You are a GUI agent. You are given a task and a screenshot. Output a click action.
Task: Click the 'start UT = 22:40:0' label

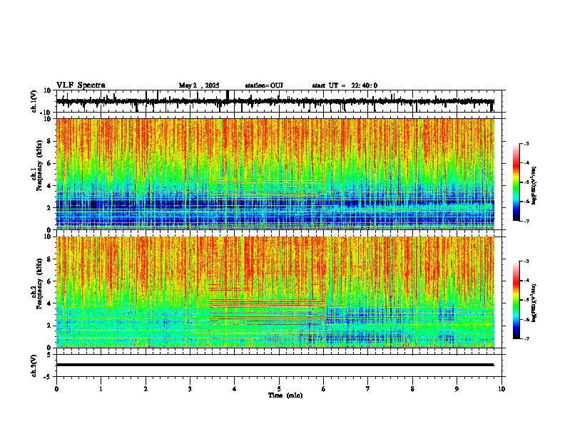point(345,85)
